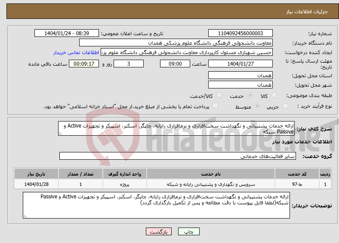Select the کالا radio button

(274, 95)
